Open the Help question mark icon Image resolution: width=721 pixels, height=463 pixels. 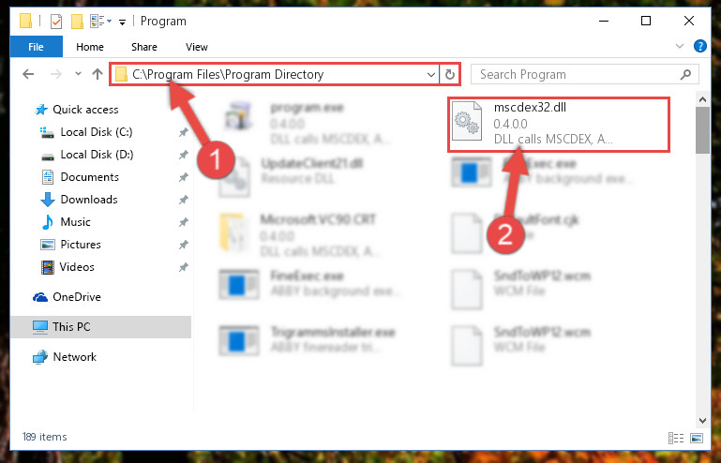pyautogui.click(x=699, y=46)
